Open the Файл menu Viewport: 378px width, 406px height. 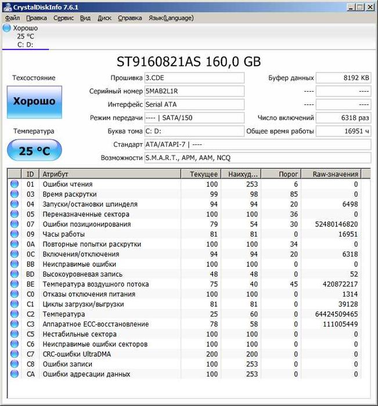point(12,18)
